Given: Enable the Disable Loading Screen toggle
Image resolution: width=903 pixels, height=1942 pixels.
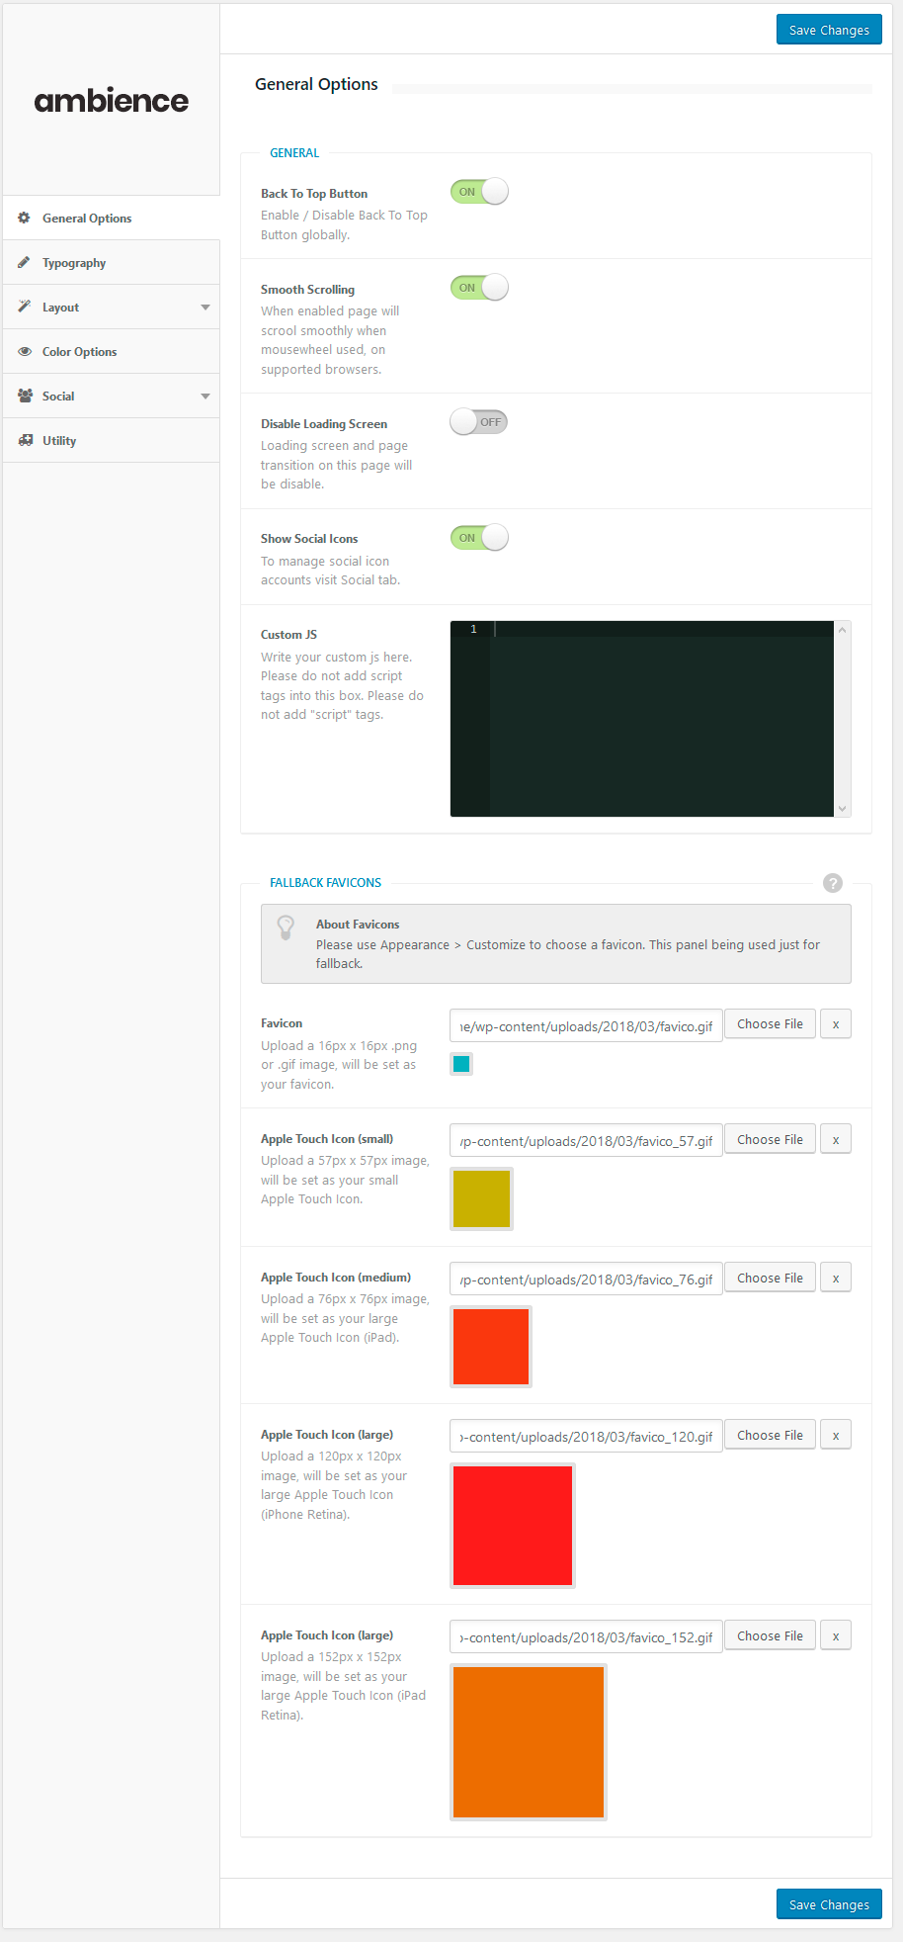Looking at the screenshot, I should pyautogui.click(x=479, y=422).
